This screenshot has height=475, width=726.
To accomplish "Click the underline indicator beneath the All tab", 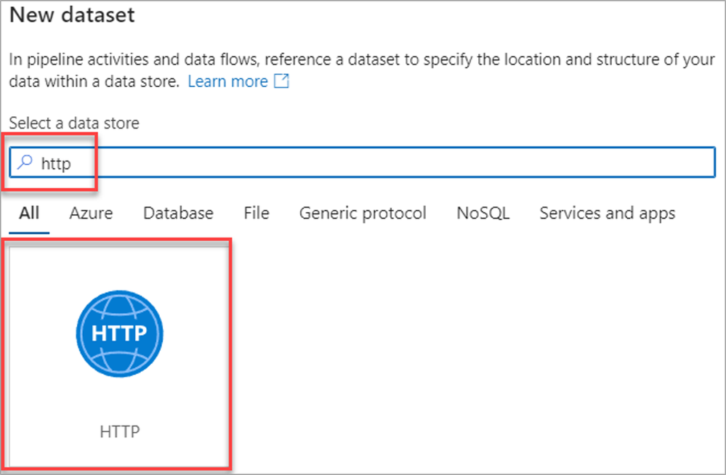I will point(29,232).
